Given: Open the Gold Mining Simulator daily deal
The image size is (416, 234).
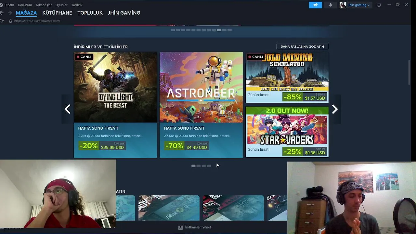Looking at the screenshot, I should 287,77.
